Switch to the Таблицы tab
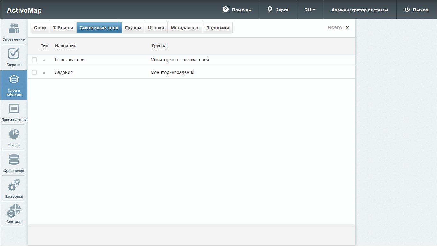The width and height of the screenshot is (437, 246). (63, 28)
